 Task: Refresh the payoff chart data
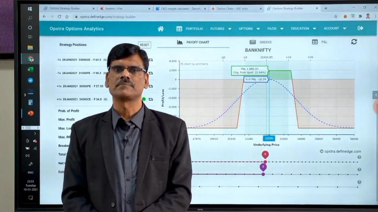[354, 42]
